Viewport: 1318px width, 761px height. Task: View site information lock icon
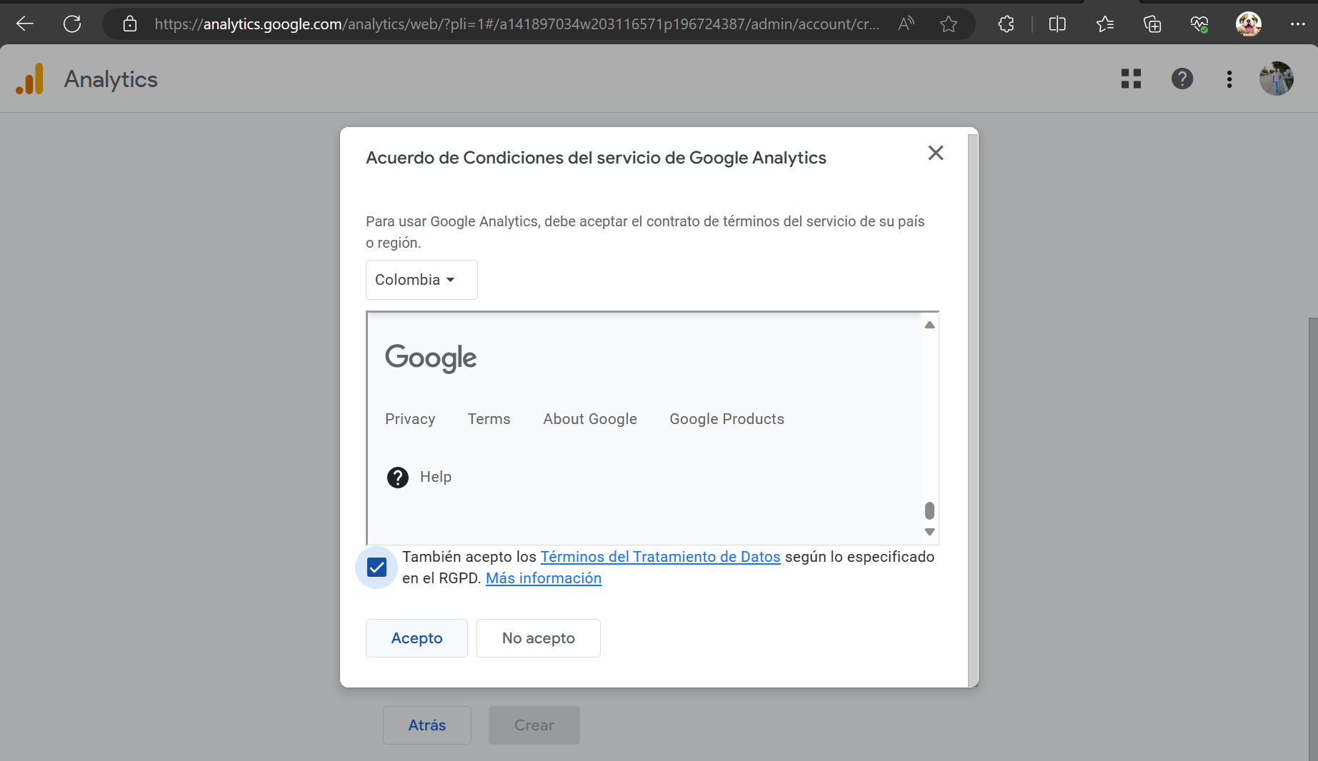point(130,24)
